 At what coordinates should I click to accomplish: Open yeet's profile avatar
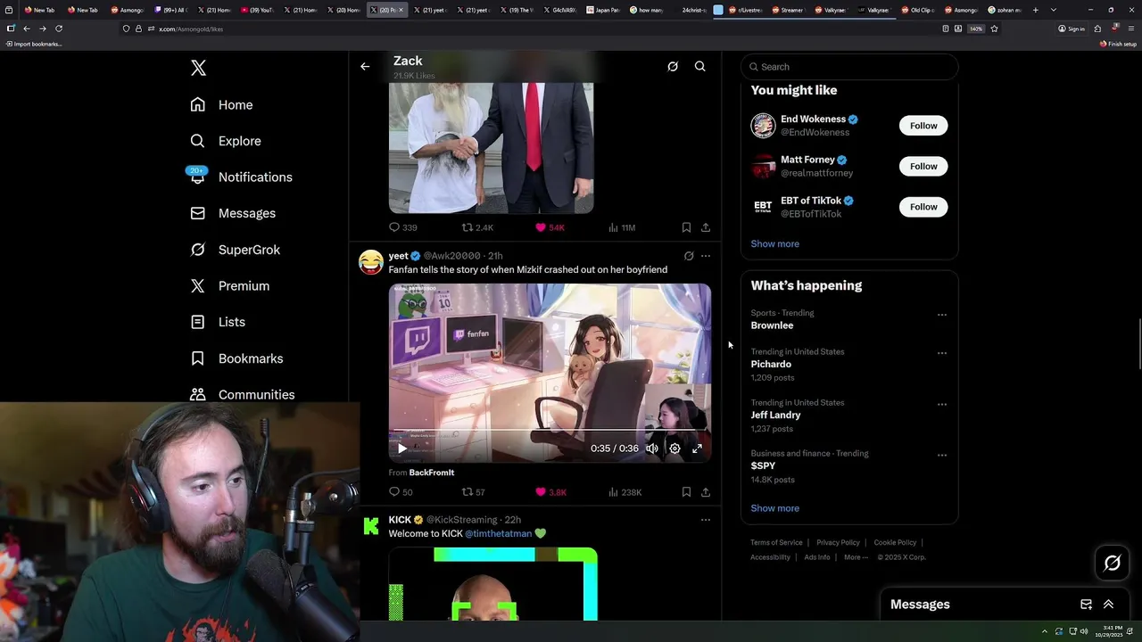pos(371,262)
